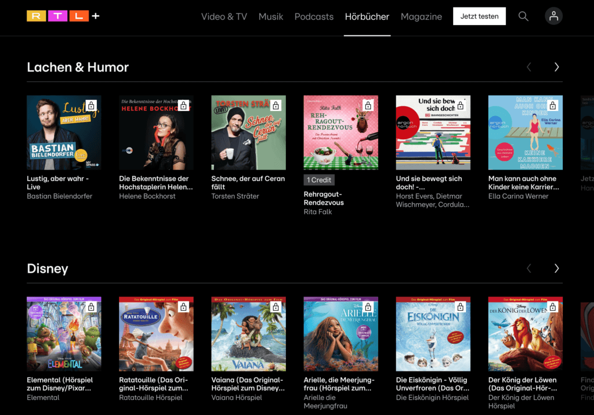
Task: Open the Die Eiskönigin Hörspiel artist text
Action: (x=432, y=398)
